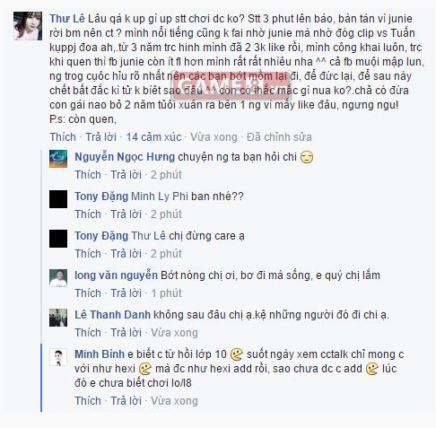Like Thư Lê's main comment via Thích

[63, 137]
